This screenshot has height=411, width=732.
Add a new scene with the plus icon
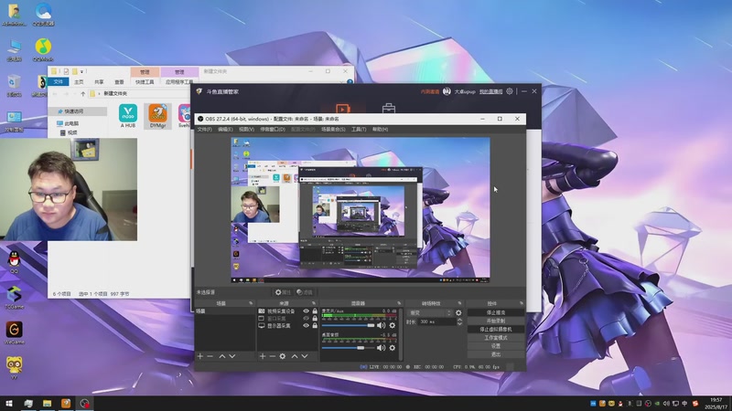pyautogui.click(x=200, y=356)
